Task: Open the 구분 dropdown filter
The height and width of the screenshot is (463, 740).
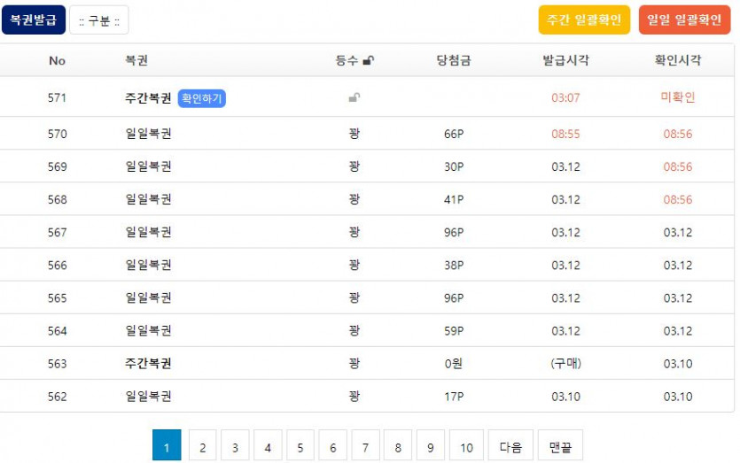Action: [99, 20]
